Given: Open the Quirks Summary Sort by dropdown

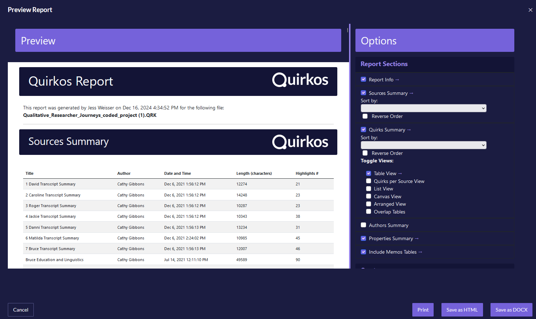Looking at the screenshot, I should pos(423,145).
